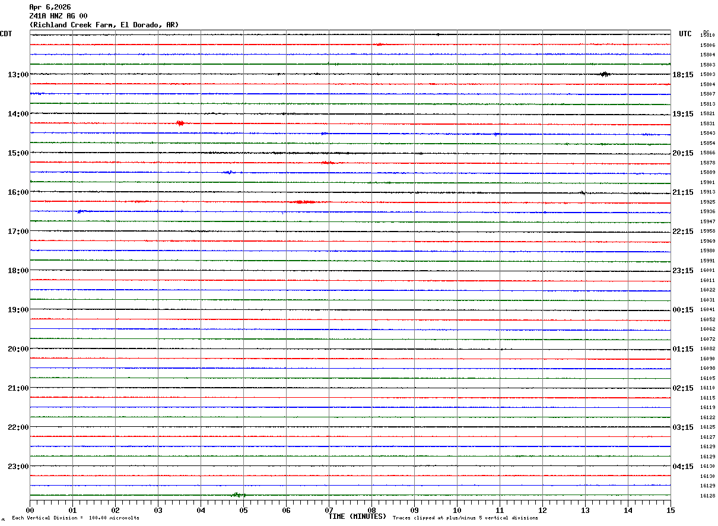
Task: Click the 04:15 UTC time label
Action: click(x=683, y=467)
